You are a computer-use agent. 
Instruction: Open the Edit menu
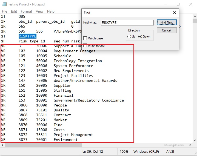coord(14,11)
